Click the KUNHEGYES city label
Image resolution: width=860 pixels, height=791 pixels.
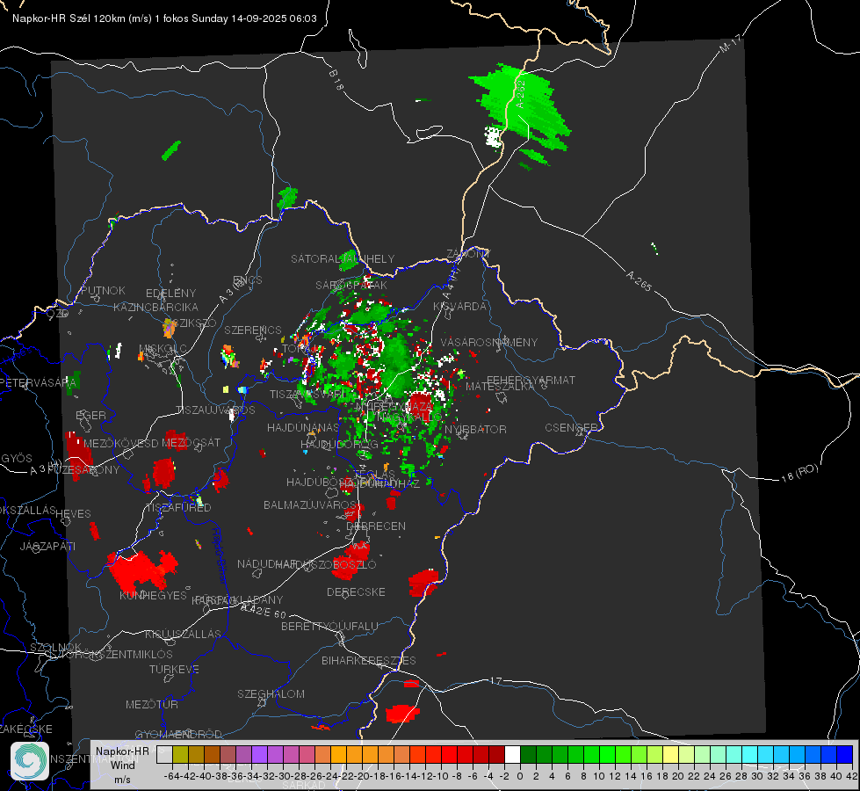tap(153, 596)
